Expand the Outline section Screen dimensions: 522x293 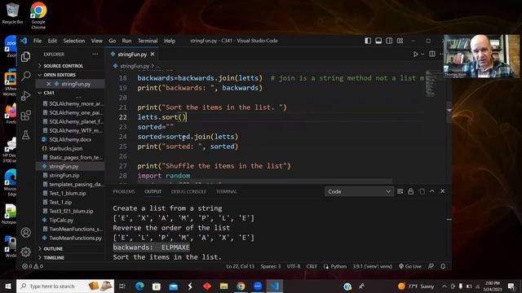[x=70, y=248]
